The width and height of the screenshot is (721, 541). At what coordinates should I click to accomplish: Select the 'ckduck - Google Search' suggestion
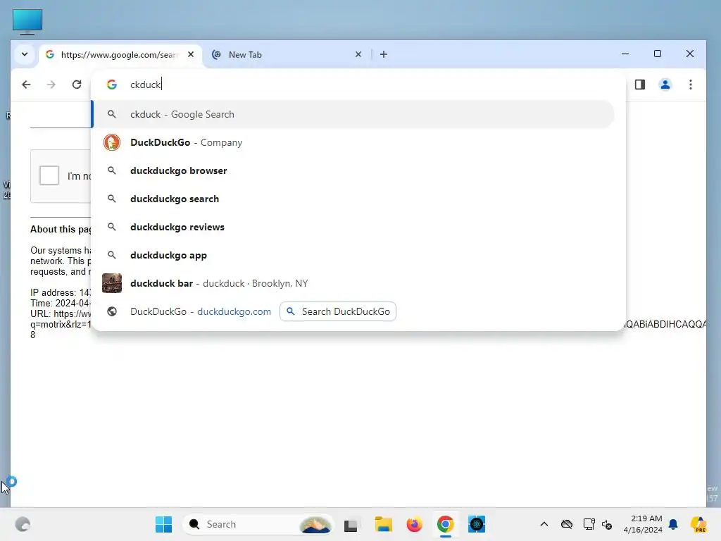(353, 115)
